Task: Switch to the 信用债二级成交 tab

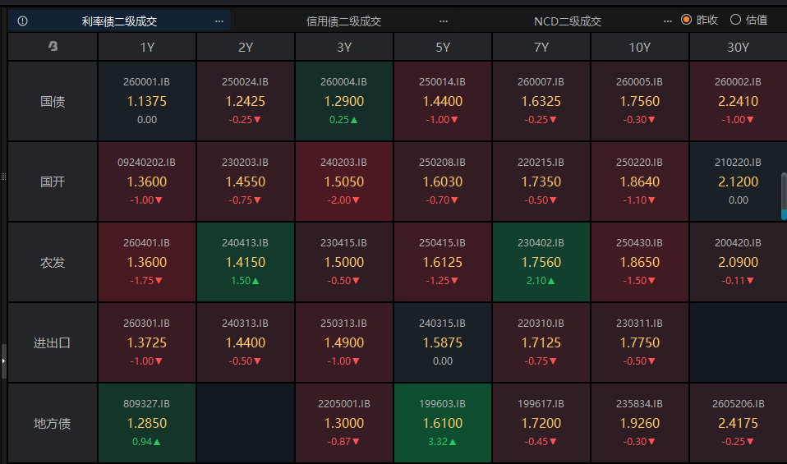Action: pos(343,21)
